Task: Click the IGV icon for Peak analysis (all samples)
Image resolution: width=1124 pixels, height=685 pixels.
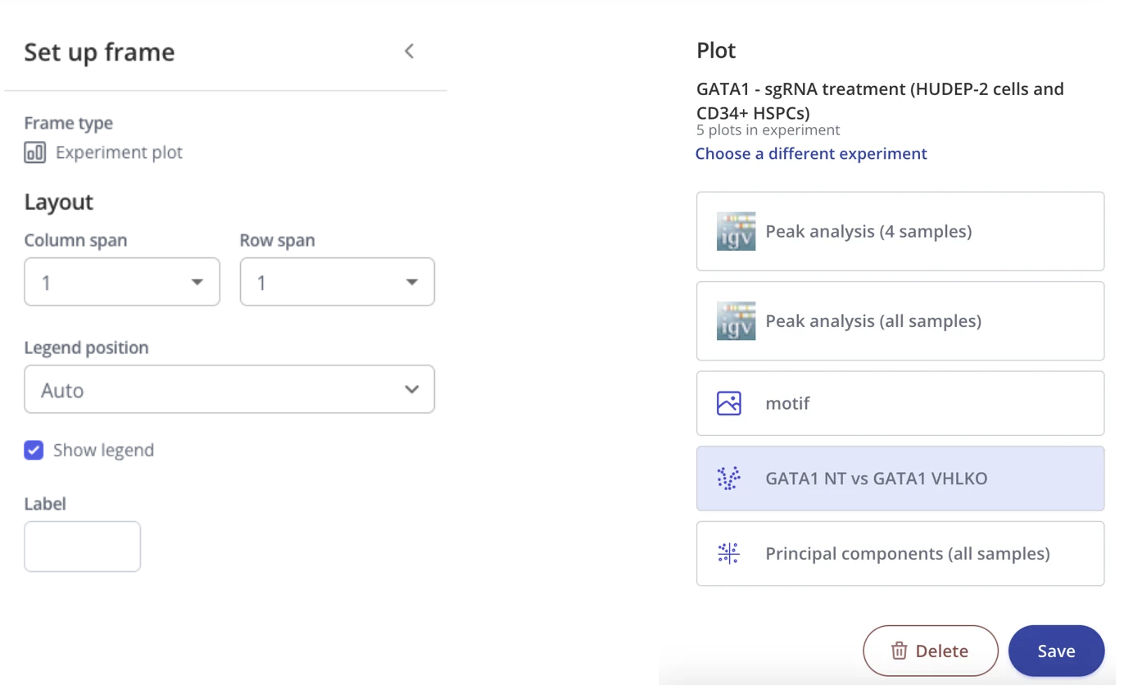Action: click(736, 320)
